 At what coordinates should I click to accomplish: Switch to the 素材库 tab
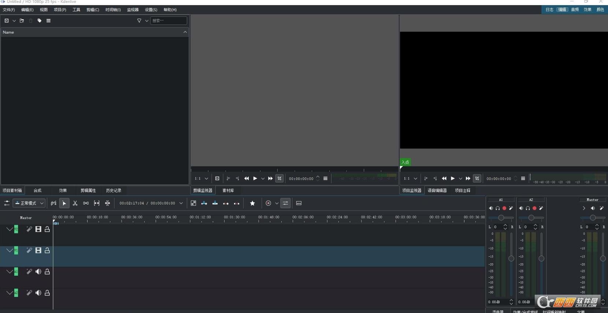pos(228,191)
